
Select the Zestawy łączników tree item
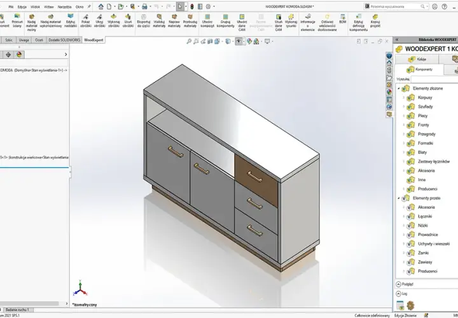tap(434, 162)
